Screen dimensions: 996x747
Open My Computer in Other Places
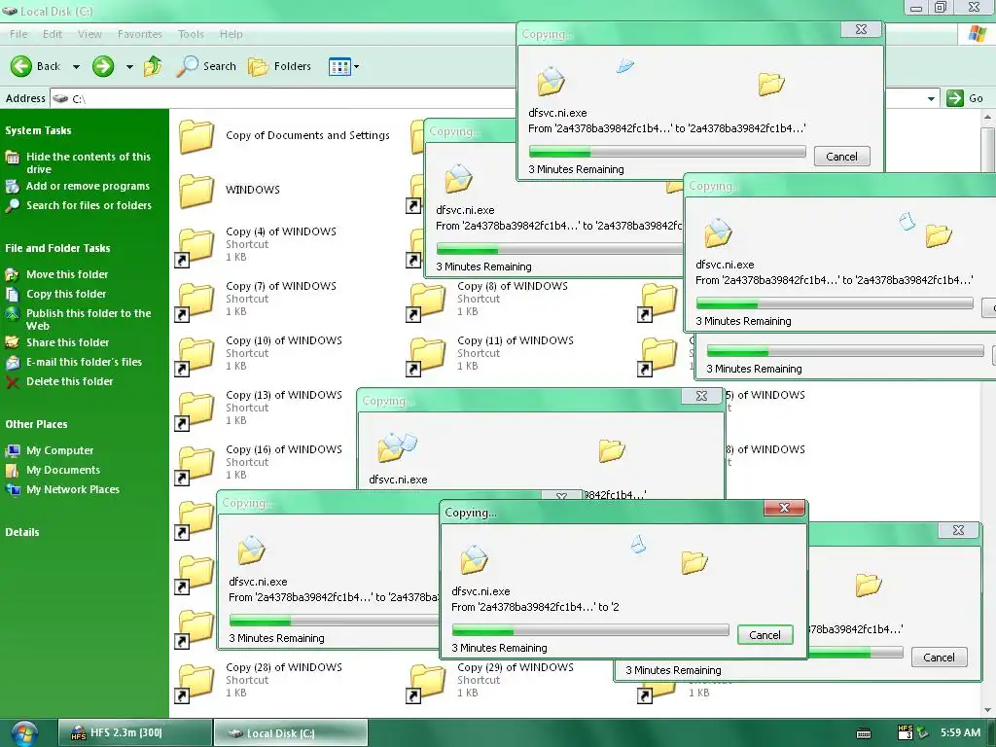[59, 450]
